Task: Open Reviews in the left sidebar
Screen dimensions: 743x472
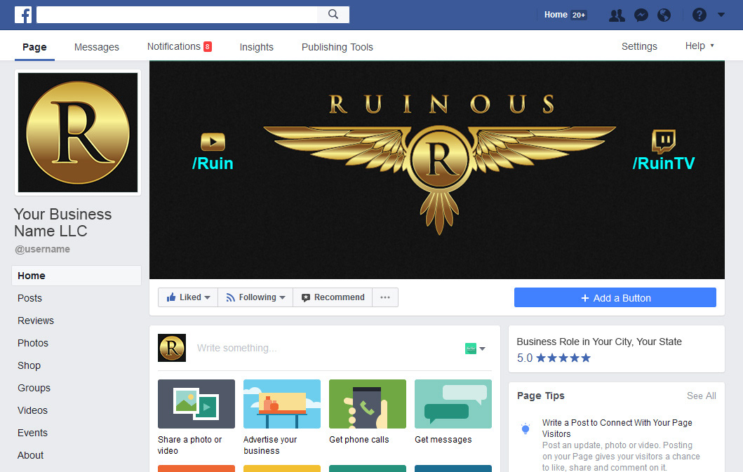Action: point(36,321)
